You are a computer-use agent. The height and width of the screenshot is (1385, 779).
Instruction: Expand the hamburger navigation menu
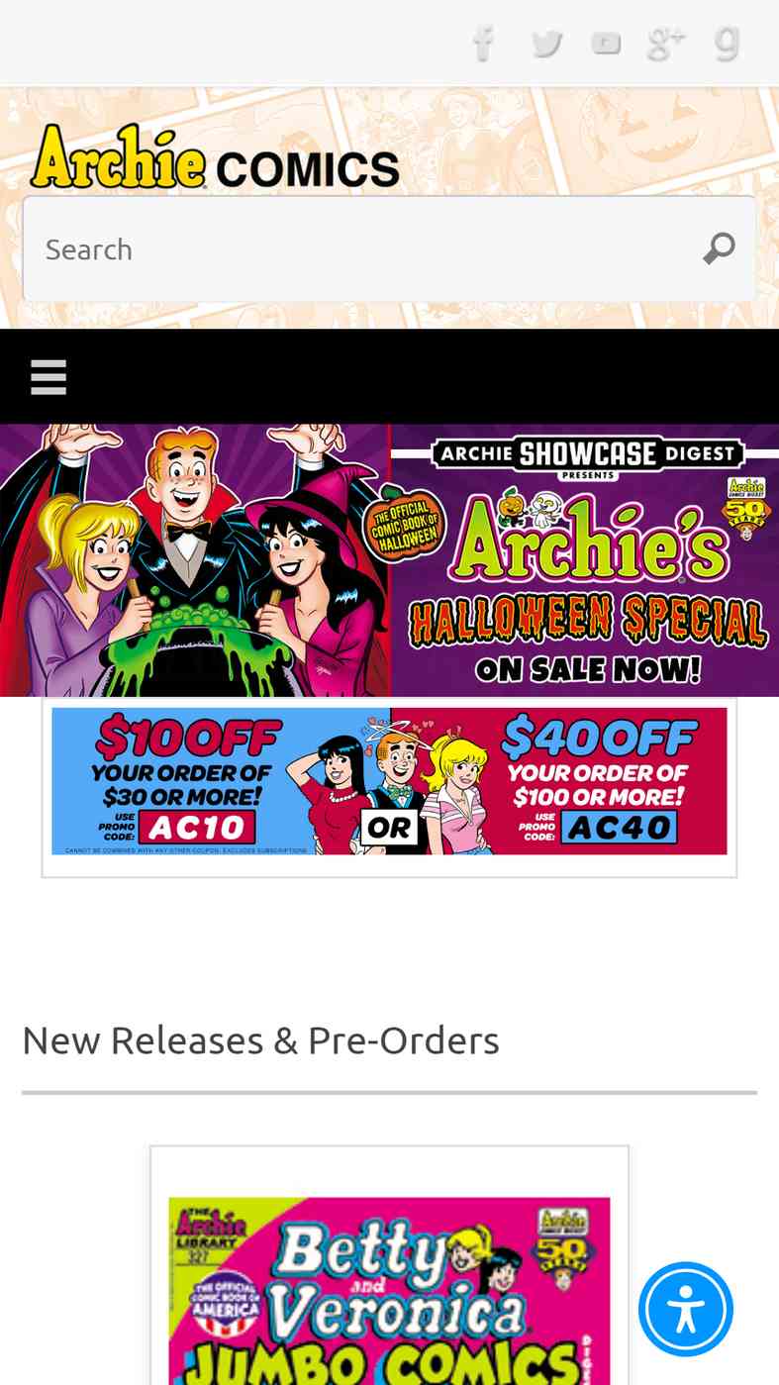(49, 377)
